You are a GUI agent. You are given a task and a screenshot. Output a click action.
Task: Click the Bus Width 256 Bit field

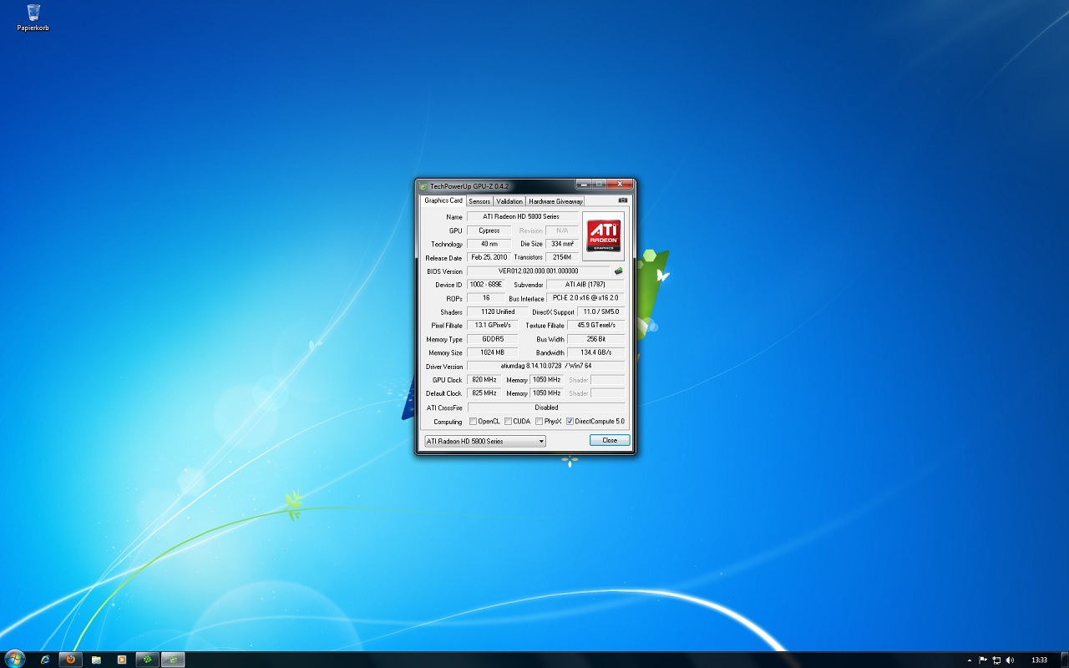596,340
